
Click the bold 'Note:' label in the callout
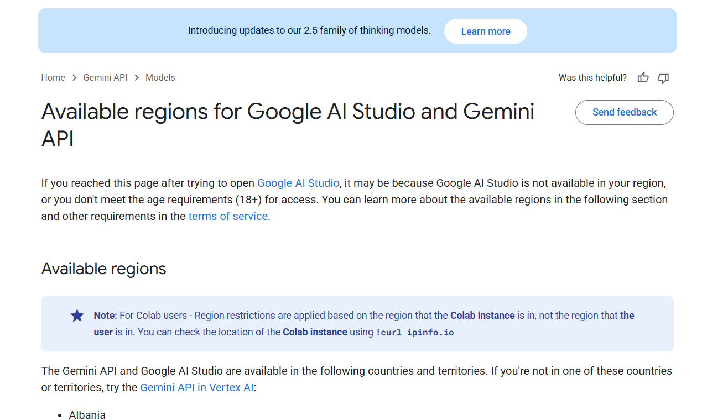pyautogui.click(x=106, y=316)
